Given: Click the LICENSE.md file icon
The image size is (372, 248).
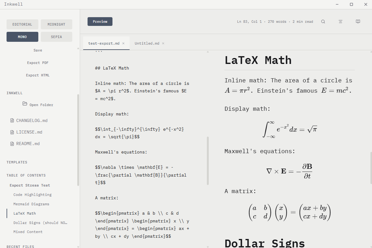Looking at the screenshot, I should point(12,132).
